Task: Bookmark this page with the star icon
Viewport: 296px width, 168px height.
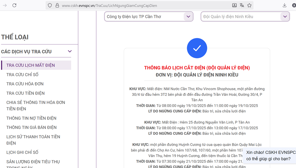Action: [x=249, y=5]
